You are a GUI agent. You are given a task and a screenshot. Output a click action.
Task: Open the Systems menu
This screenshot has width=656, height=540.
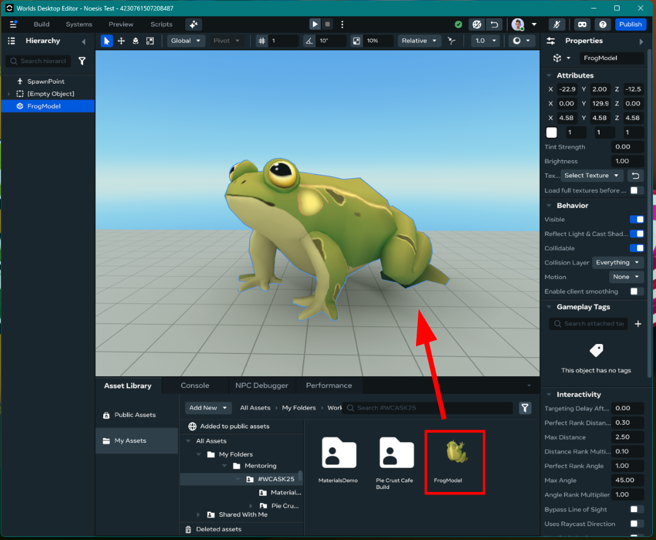click(79, 24)
